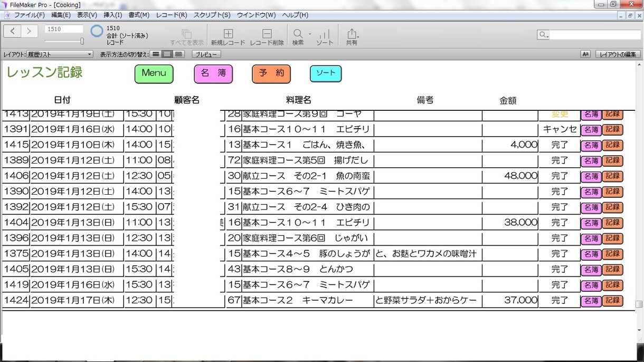Toggle the Aa formatting bar button
The image size is (644, 362).
pos(585,54)
